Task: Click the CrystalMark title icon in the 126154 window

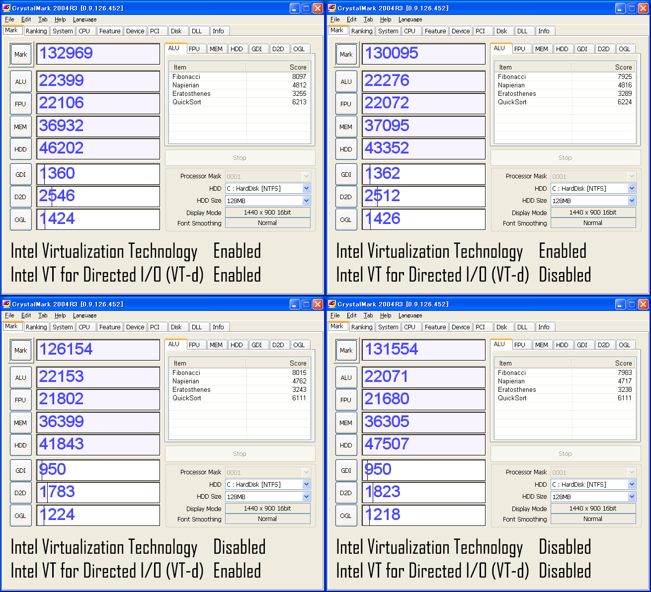Action: (x=6, y=304)
